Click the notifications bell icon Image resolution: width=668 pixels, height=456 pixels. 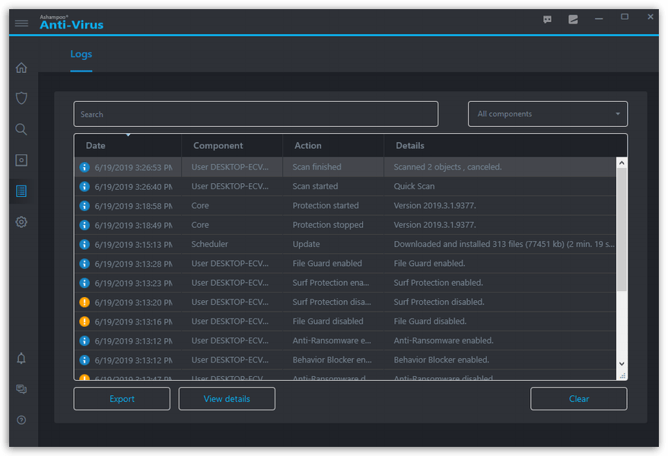pyautogui.click(x=21, y=359)
